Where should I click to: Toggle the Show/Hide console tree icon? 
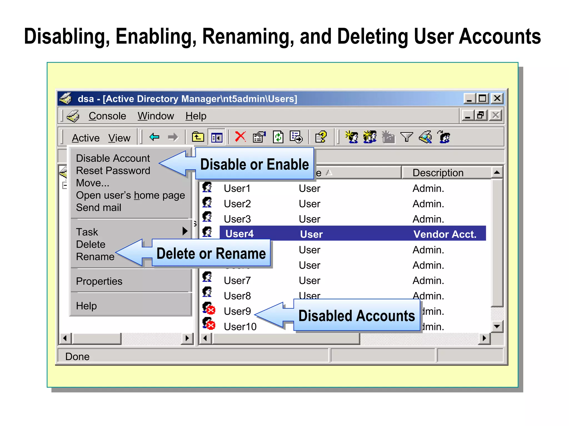(217, 137)
